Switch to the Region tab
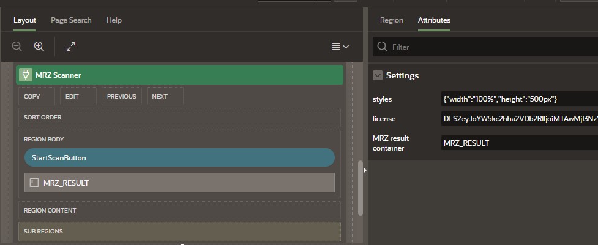The width and height of the screenshot is (598, 245). 392,20
